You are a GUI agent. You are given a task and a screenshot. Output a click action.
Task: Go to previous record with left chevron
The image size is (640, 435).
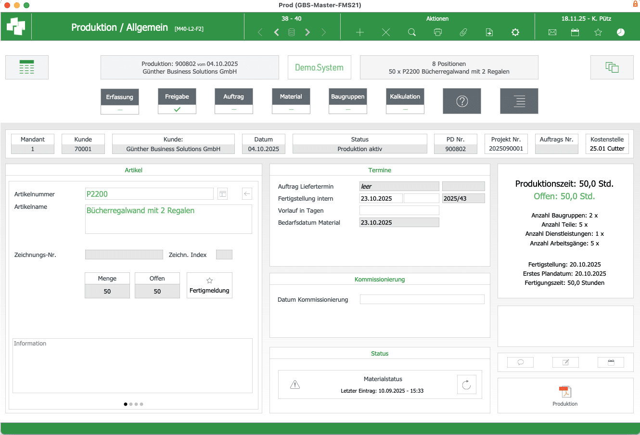coord(277,32)
